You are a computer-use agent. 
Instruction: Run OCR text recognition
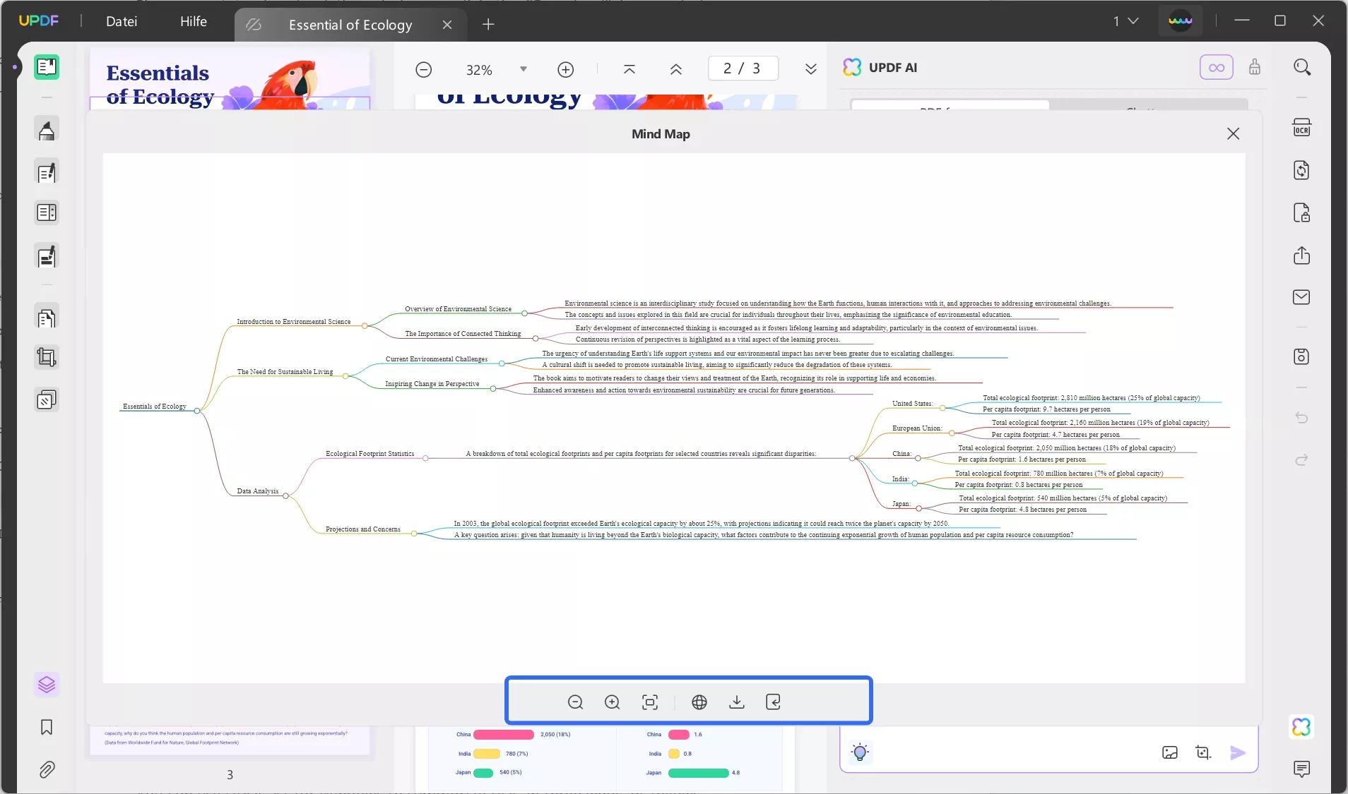point(1301,128)
